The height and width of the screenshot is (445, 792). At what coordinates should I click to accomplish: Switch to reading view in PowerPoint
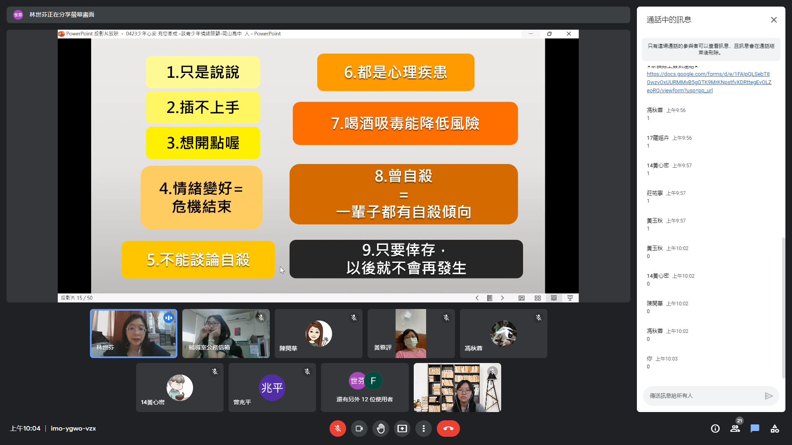click(554, 298)
